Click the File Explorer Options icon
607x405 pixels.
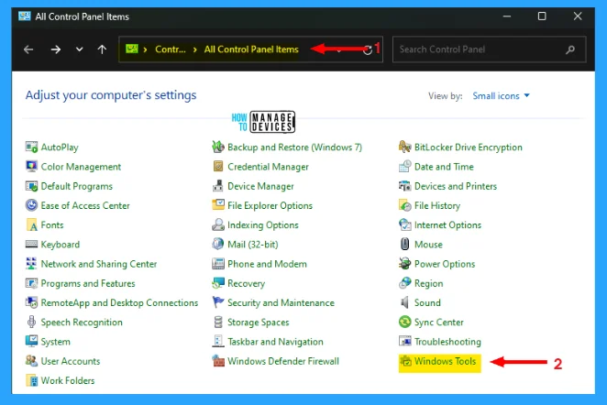pos(218,205)
